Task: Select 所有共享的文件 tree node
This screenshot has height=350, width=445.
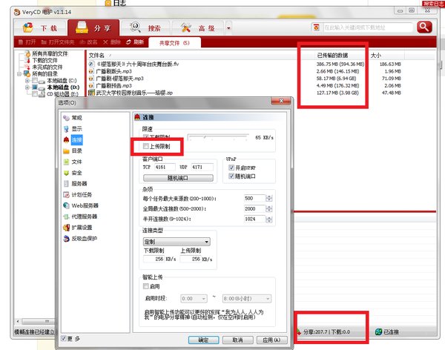Action: click(50, 53)
